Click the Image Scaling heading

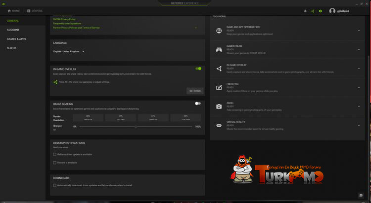coord(63,104)
